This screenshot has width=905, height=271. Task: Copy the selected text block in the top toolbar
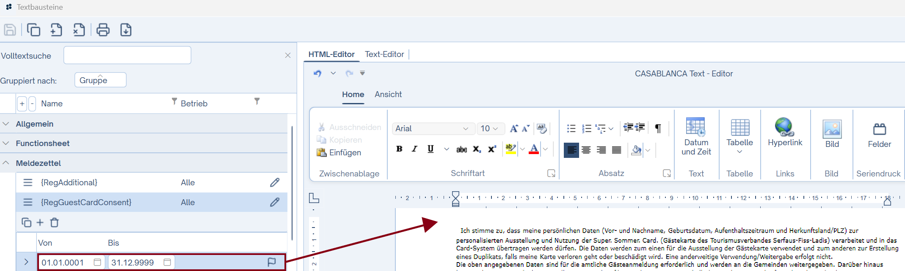(33, 30)
